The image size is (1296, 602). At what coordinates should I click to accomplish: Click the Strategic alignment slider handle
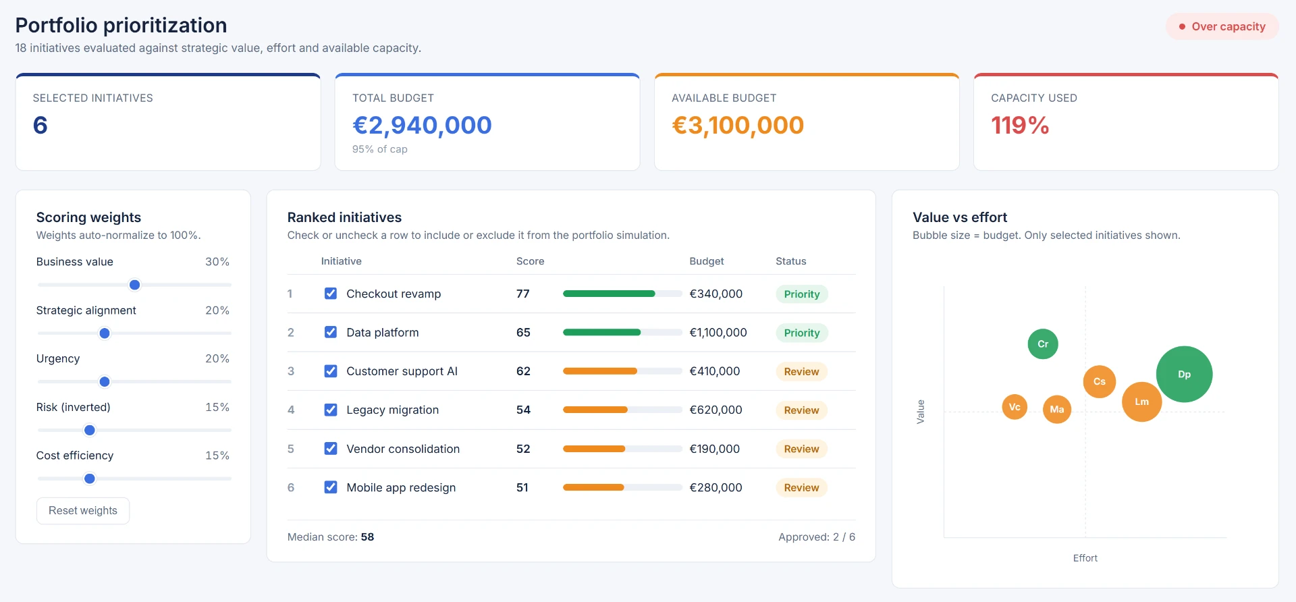(105, 333)
